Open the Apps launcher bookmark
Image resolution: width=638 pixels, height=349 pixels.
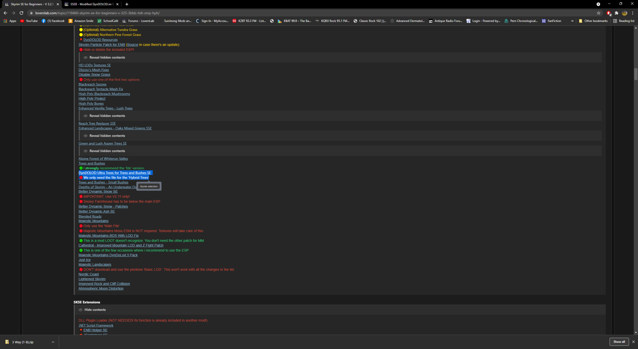tap(10, 21)
